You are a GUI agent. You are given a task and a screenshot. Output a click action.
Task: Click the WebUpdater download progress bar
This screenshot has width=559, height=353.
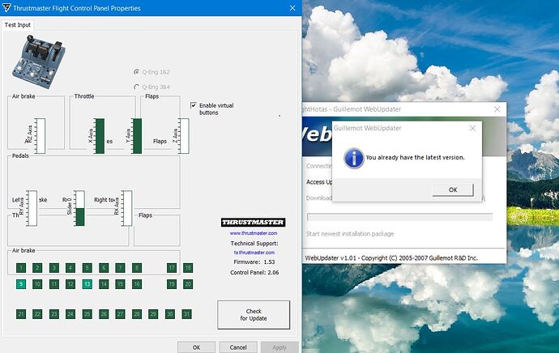tap(399, 217)
